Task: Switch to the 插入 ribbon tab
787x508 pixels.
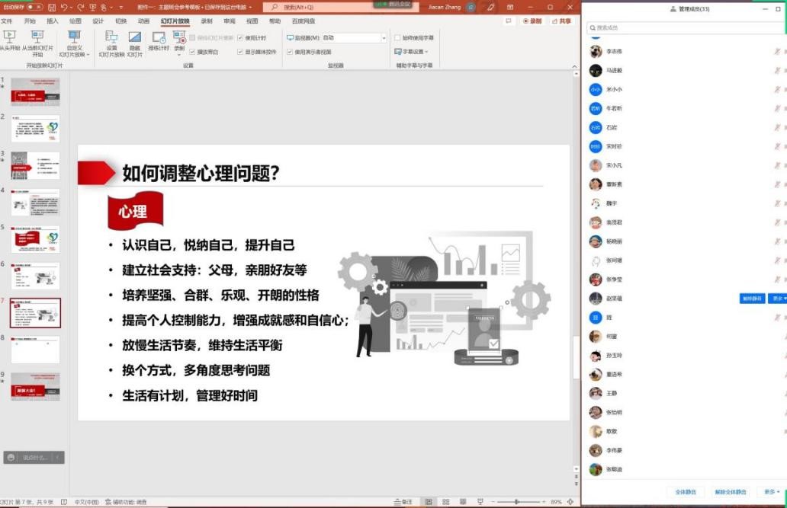Action: pos(52,21)
